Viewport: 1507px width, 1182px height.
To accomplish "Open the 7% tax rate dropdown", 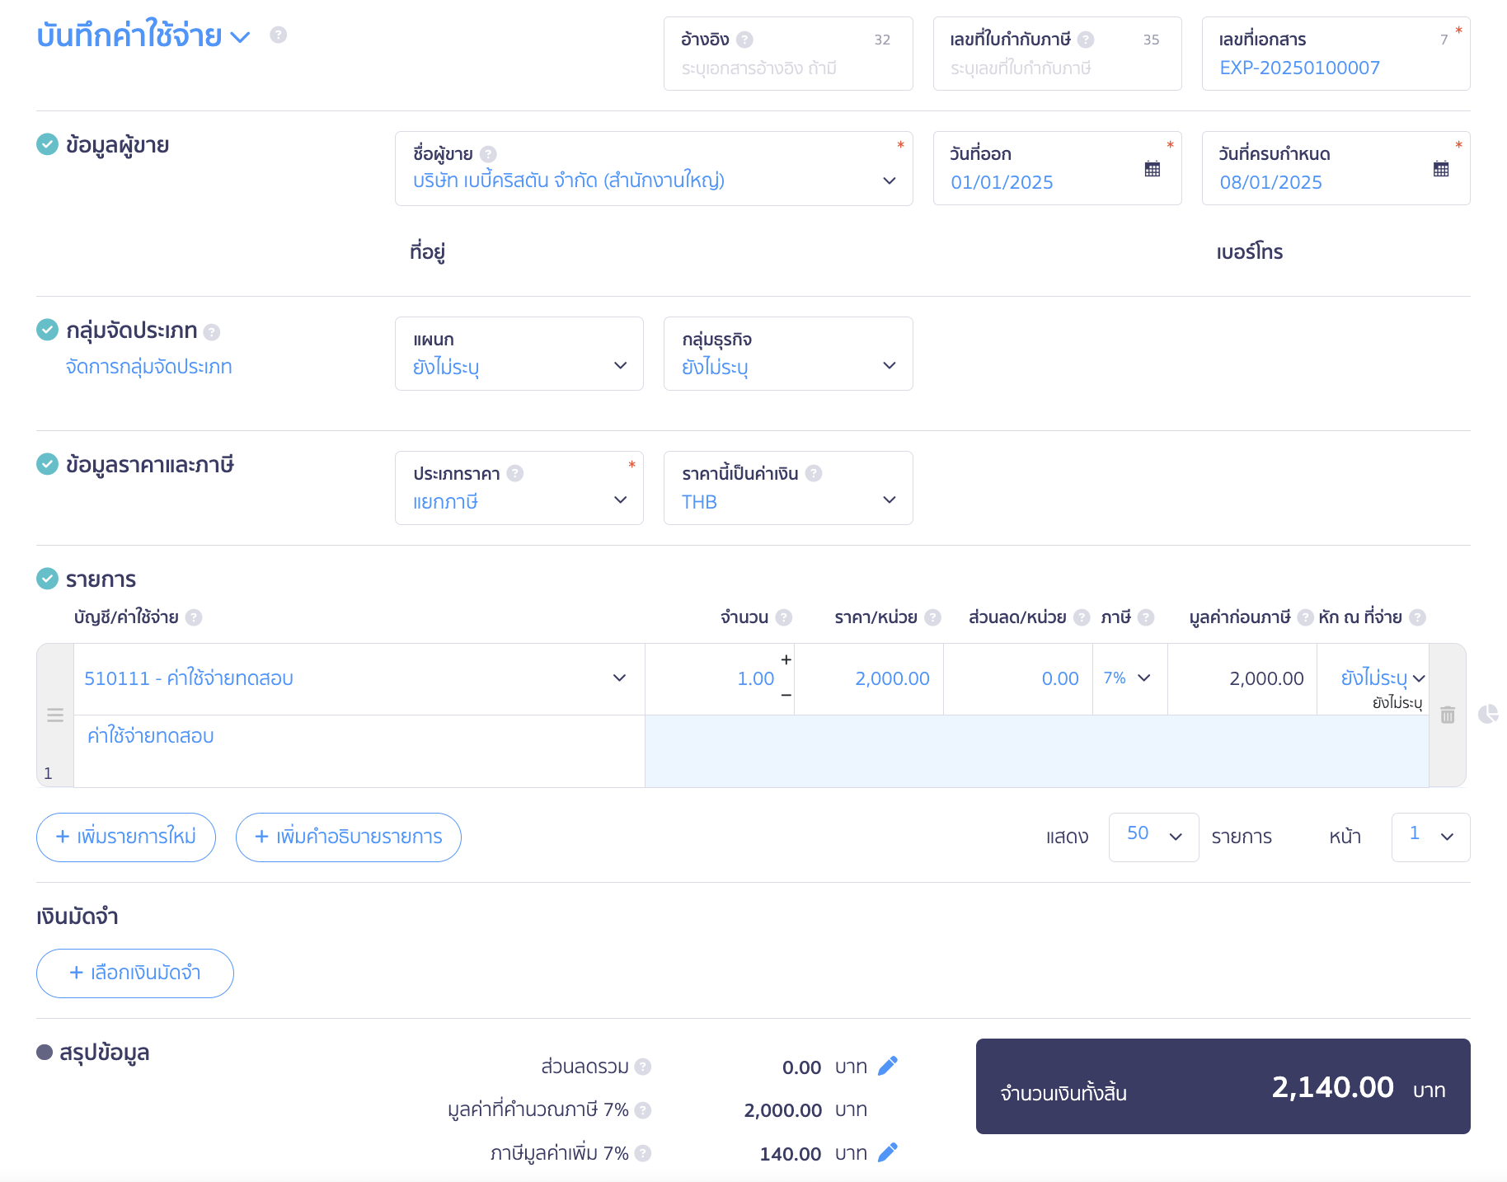I will 1128,678.
